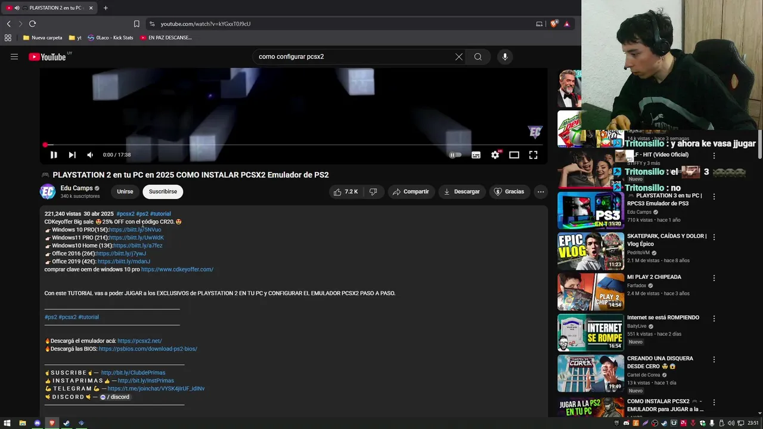Go to YouTube home via logo
Screen dimensions: 763x429
(x=47, y=57)
